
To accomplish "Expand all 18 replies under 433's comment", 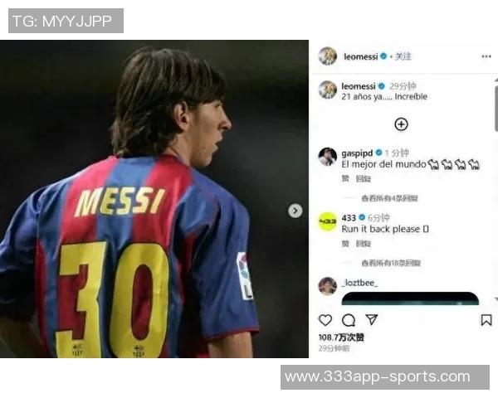I will point(391,263).
